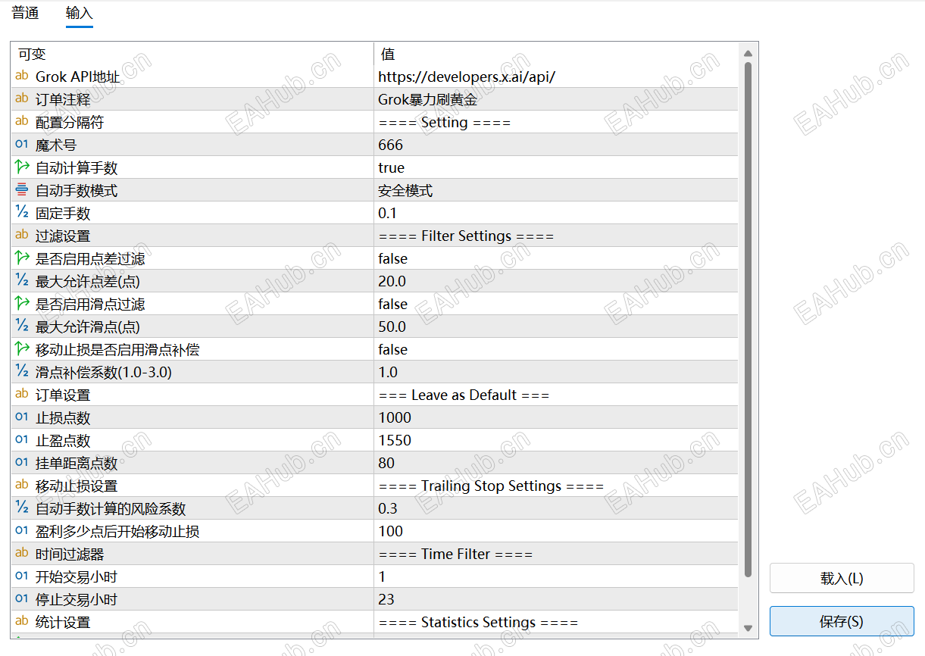Viewport: 925px width, 656px height.
Task: Edit the 0.1 fixed lot value
Action: (556, 213)
